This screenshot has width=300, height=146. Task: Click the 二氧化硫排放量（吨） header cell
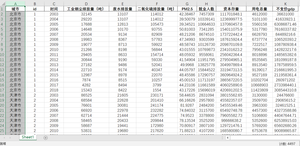pyautogui.click(x=157, y=9)
